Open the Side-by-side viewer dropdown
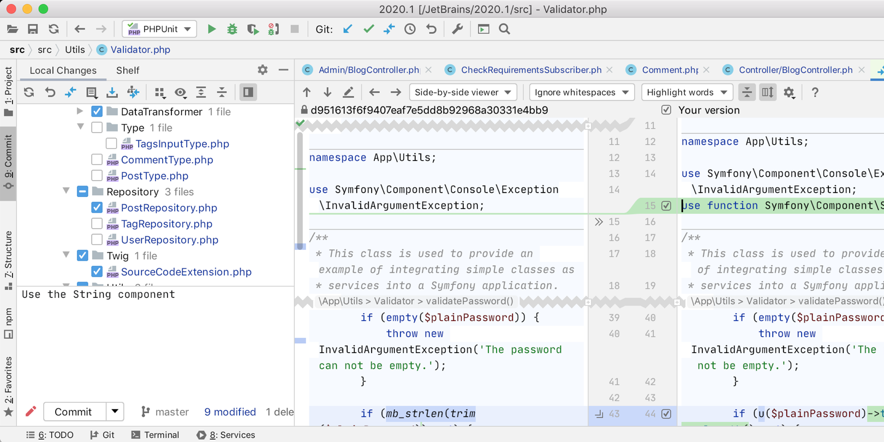The width and height of the screenshot is (884, 442). [463, 92]
